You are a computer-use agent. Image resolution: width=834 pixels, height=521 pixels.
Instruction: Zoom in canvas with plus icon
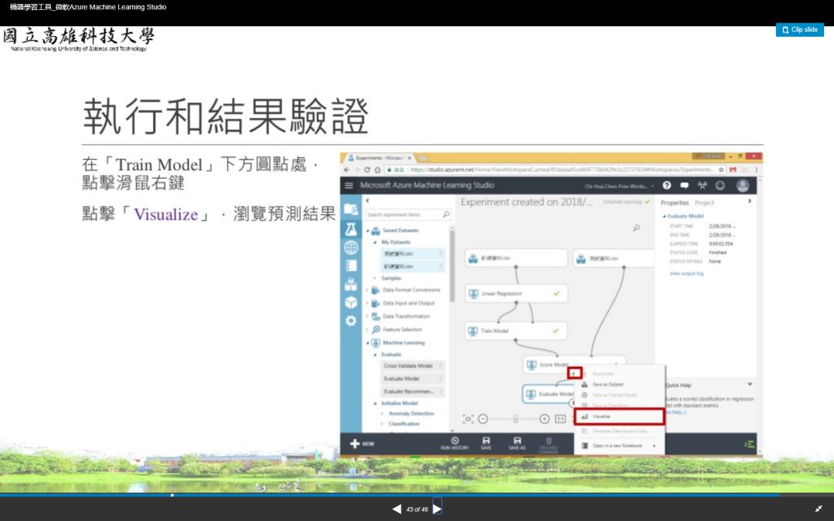pos(544,419)
